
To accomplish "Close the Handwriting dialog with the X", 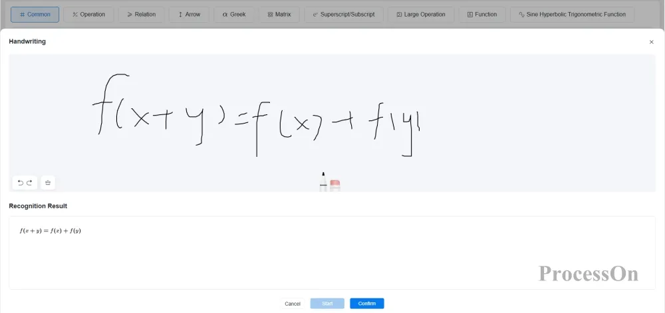I will click(651, 42).
